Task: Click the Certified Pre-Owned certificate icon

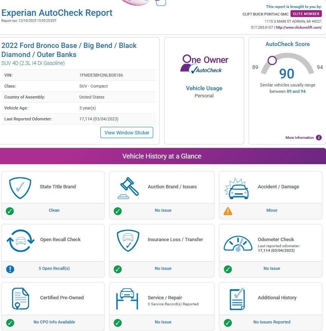Action: point(20,299)
